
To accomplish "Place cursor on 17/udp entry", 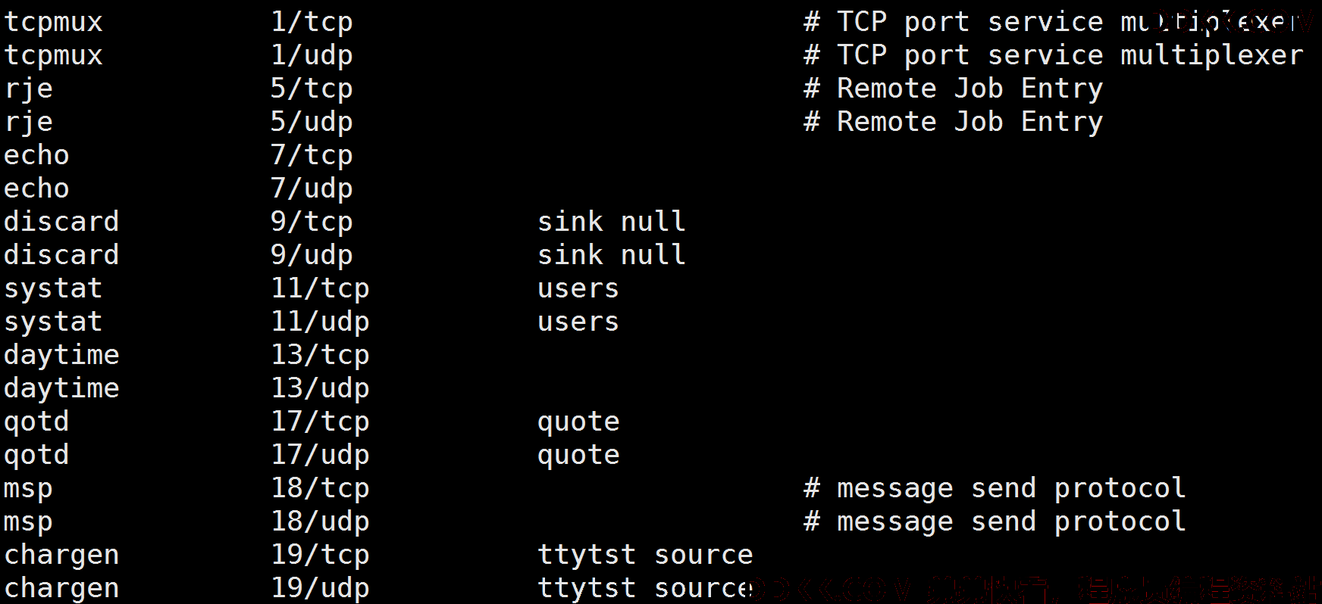I will [x=320, y=455].
